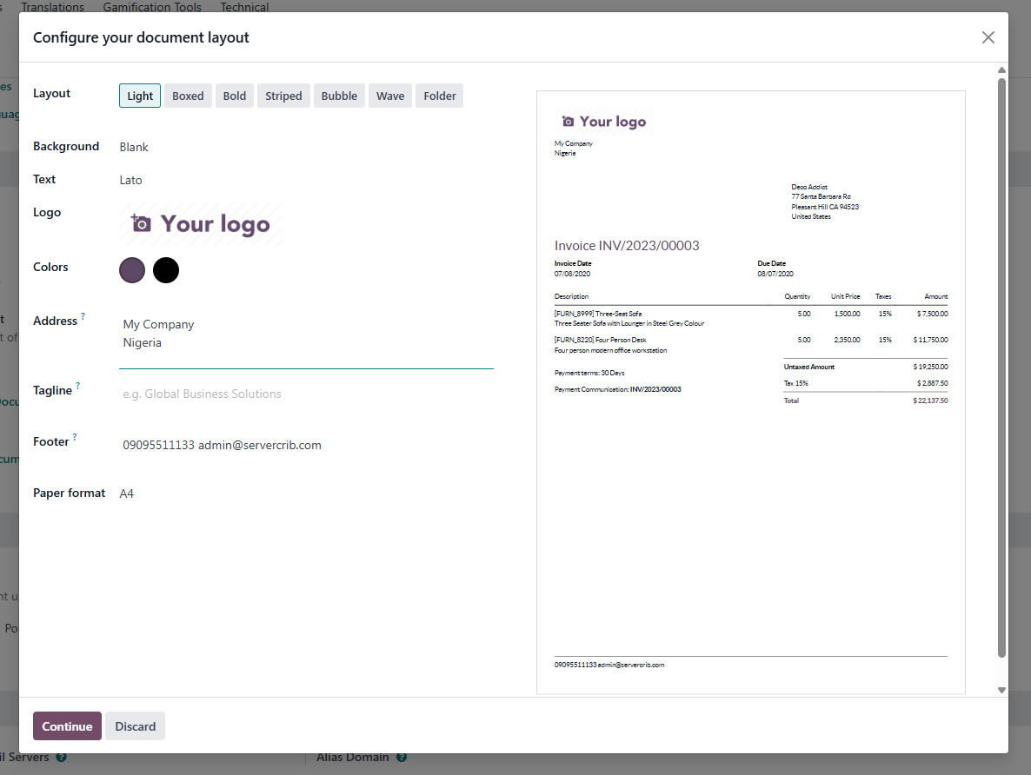This screenshot has width=1031, height=775.
Task: Click the Continue button
Action: pyautogui.click(x=67, y=726)
